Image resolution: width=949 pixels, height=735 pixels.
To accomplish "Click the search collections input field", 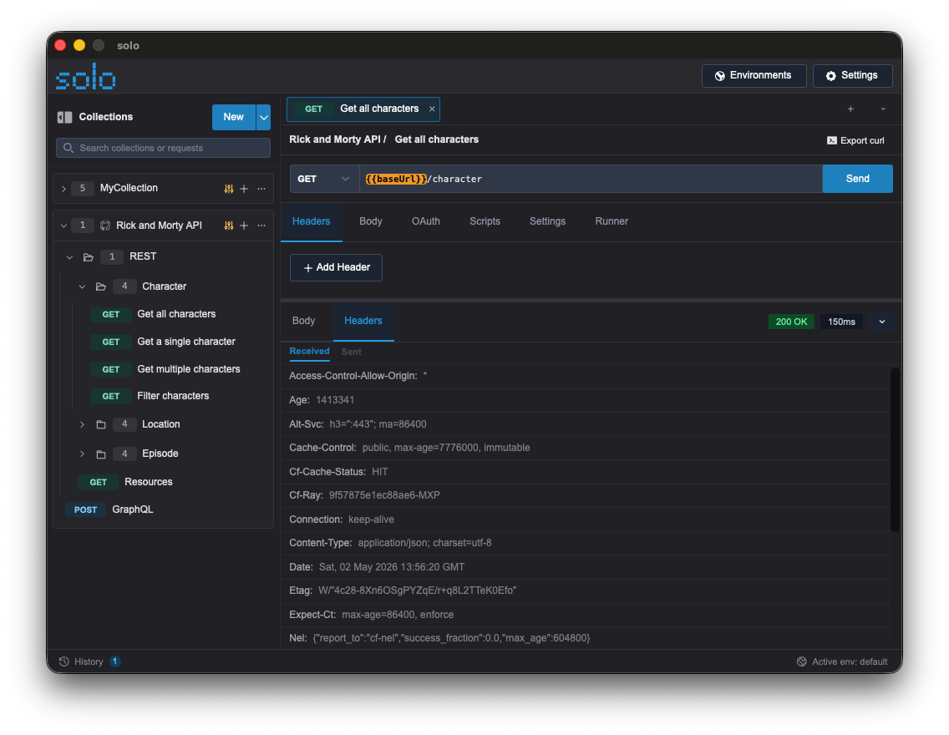I will 164,148.
